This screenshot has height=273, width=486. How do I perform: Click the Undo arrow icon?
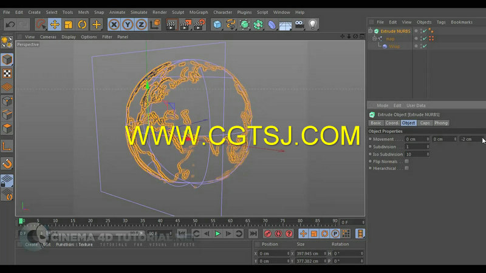pos(10,24)
